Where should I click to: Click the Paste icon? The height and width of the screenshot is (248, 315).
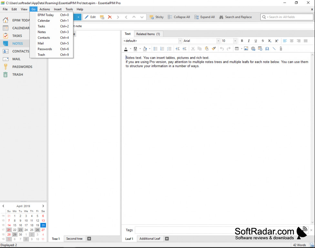pyautogui.click(x=207, y=49)
